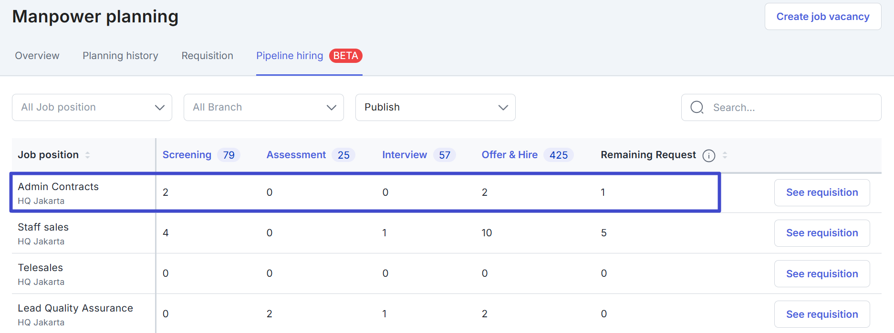Select the Screening stage header

pyautogui.click(x=187, y=155)
